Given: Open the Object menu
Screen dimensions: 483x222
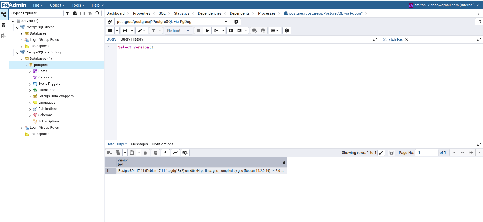Looking at the screenshot, I should click(x=58, y=5).
